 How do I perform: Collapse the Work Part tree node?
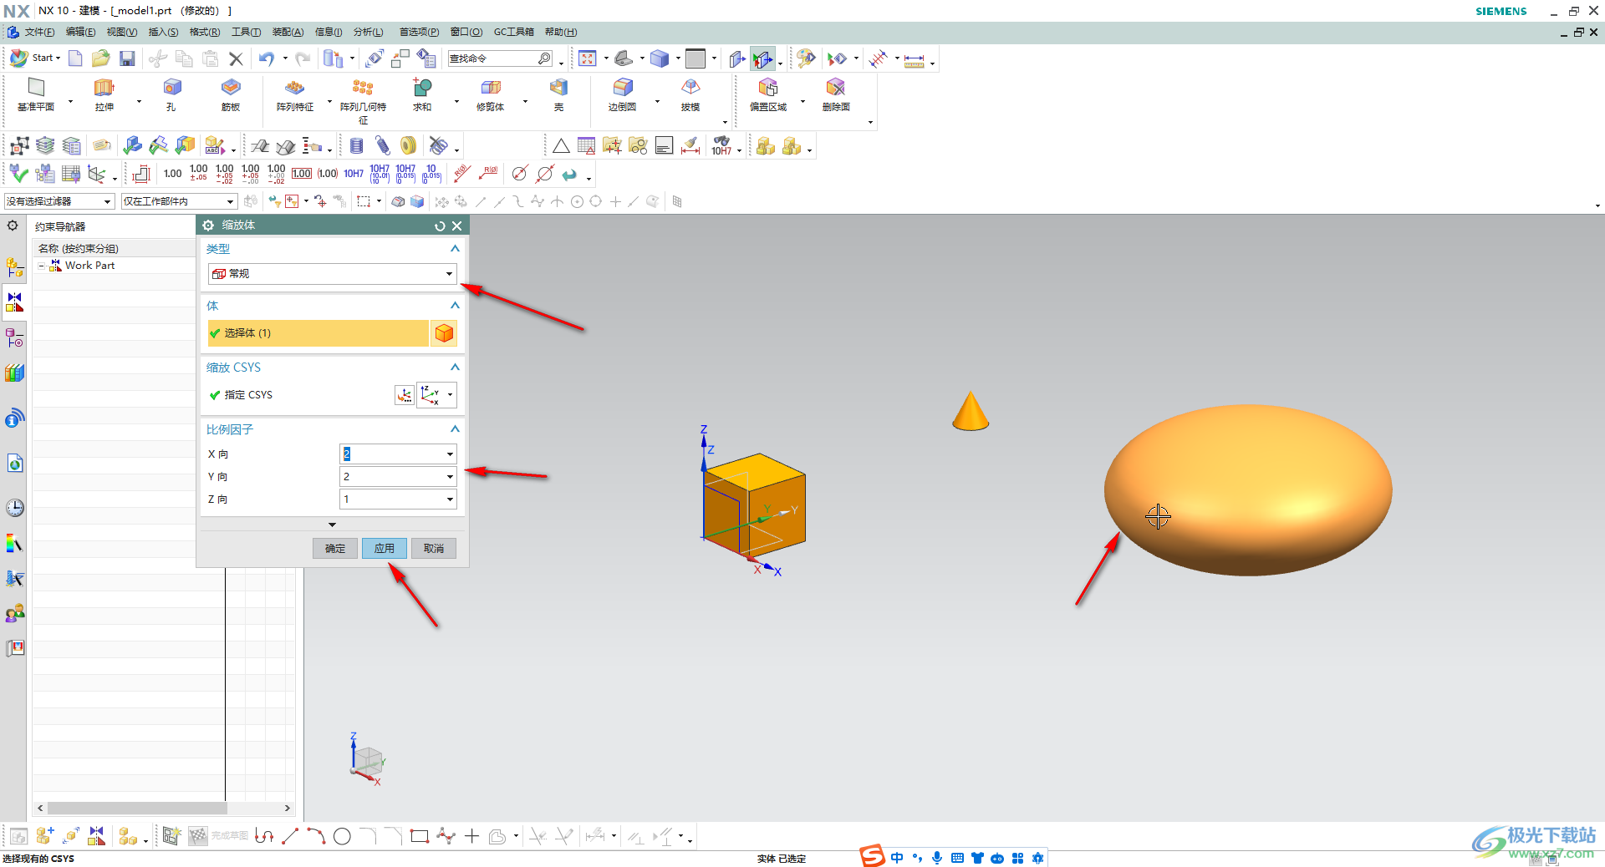coord(42,266)
